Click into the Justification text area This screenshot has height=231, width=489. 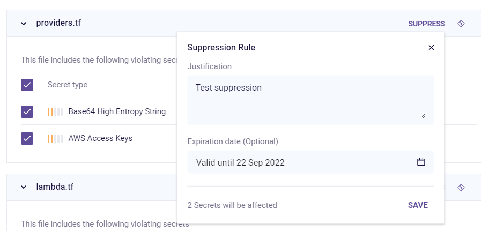(306, 99)
